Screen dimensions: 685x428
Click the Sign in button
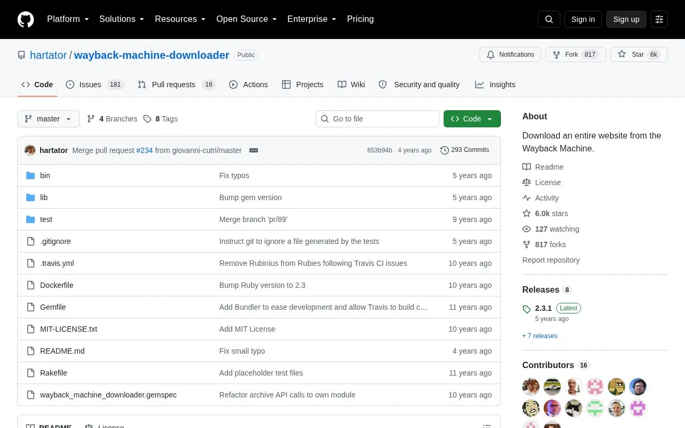583,19
